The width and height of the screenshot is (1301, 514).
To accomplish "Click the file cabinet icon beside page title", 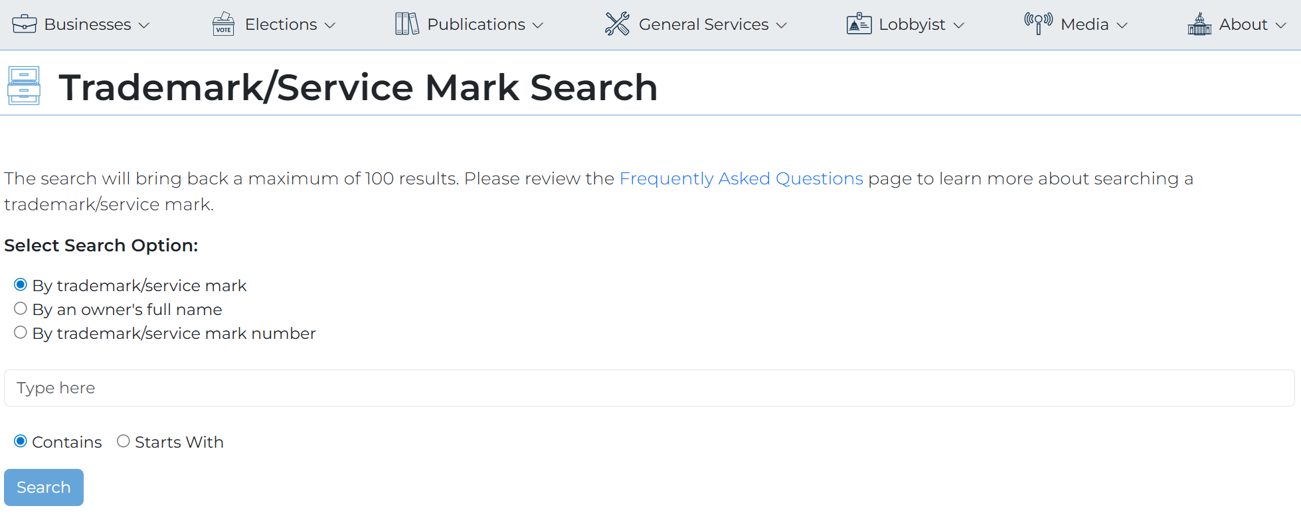I will coord(24,86).
